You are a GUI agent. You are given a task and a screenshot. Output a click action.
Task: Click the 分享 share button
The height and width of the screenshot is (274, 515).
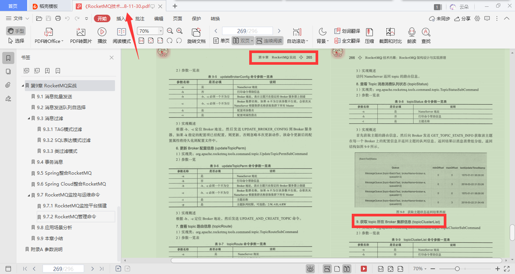(463, 18)
